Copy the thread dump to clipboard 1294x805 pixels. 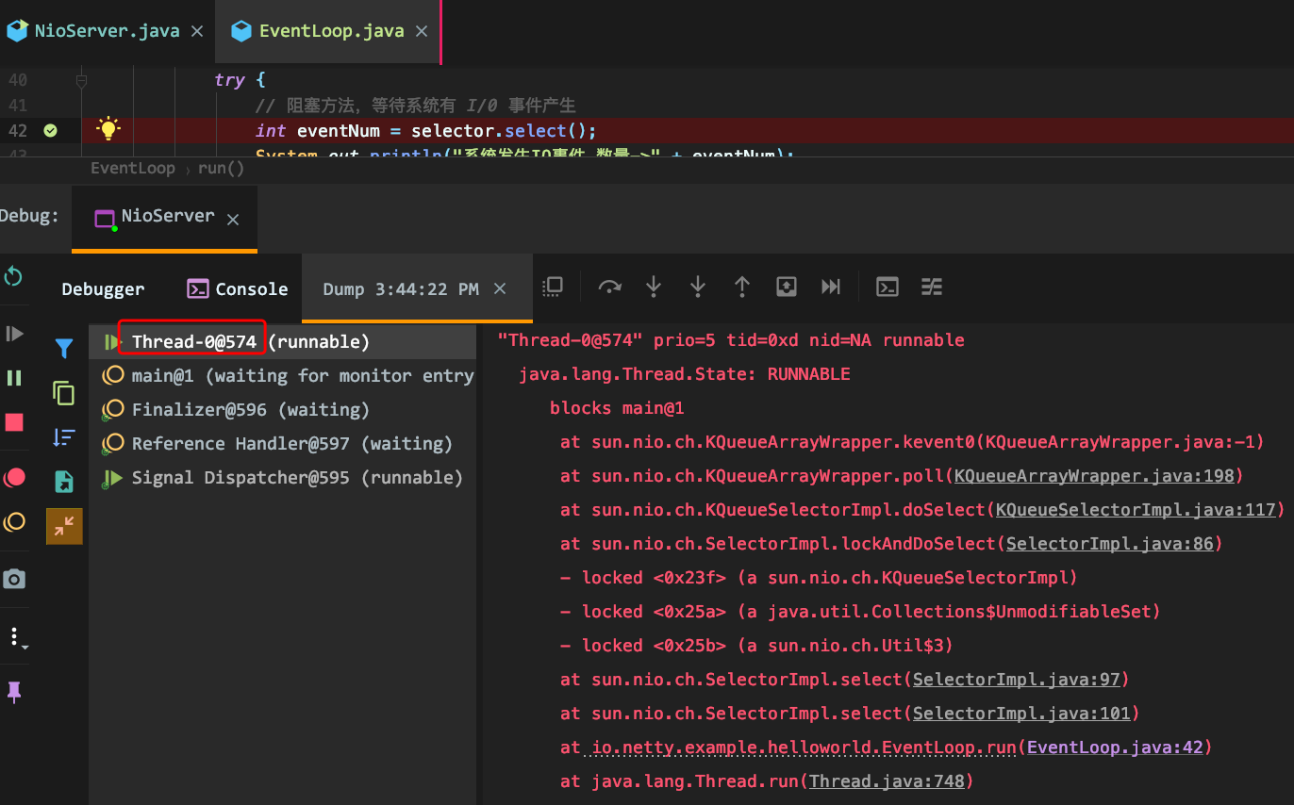64,393
